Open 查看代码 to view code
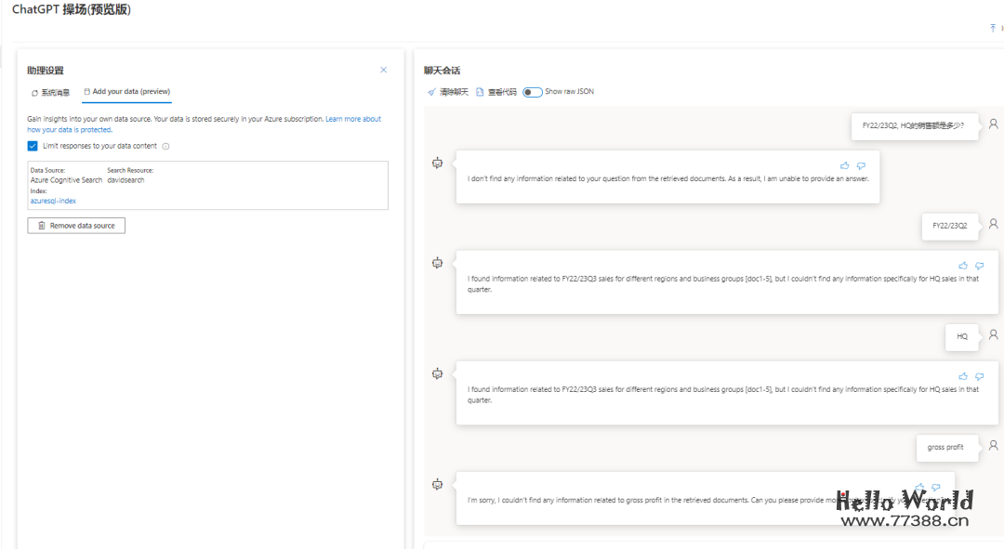This screenshot has height=549, width=1004. click(495, 92)
